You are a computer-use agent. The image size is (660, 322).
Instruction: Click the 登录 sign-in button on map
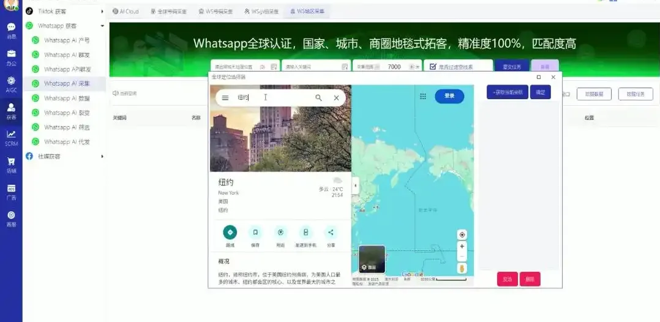coord(449,96)
